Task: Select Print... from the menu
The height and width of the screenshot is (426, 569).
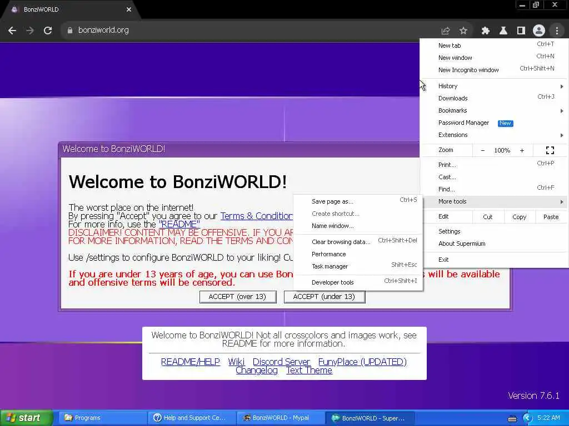Action: click(494, 165)
